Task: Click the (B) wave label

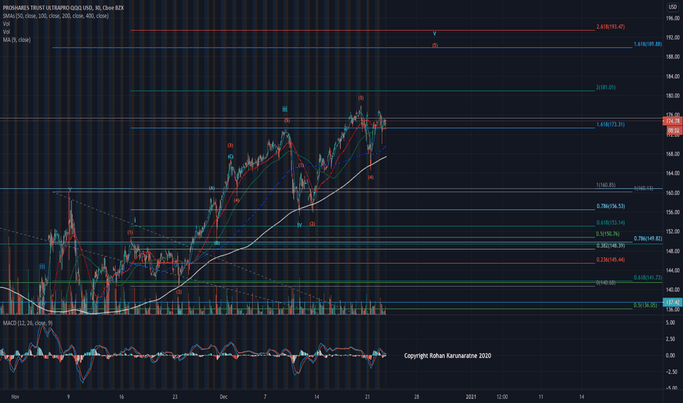Action: tap(217, 243)
